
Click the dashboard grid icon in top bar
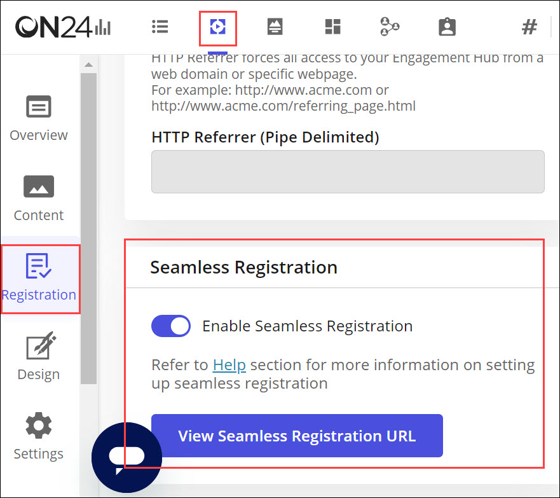(x=332, y=27)
